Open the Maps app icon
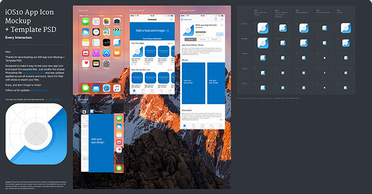This screenshot has height=194, width=372. pos(106,32)
